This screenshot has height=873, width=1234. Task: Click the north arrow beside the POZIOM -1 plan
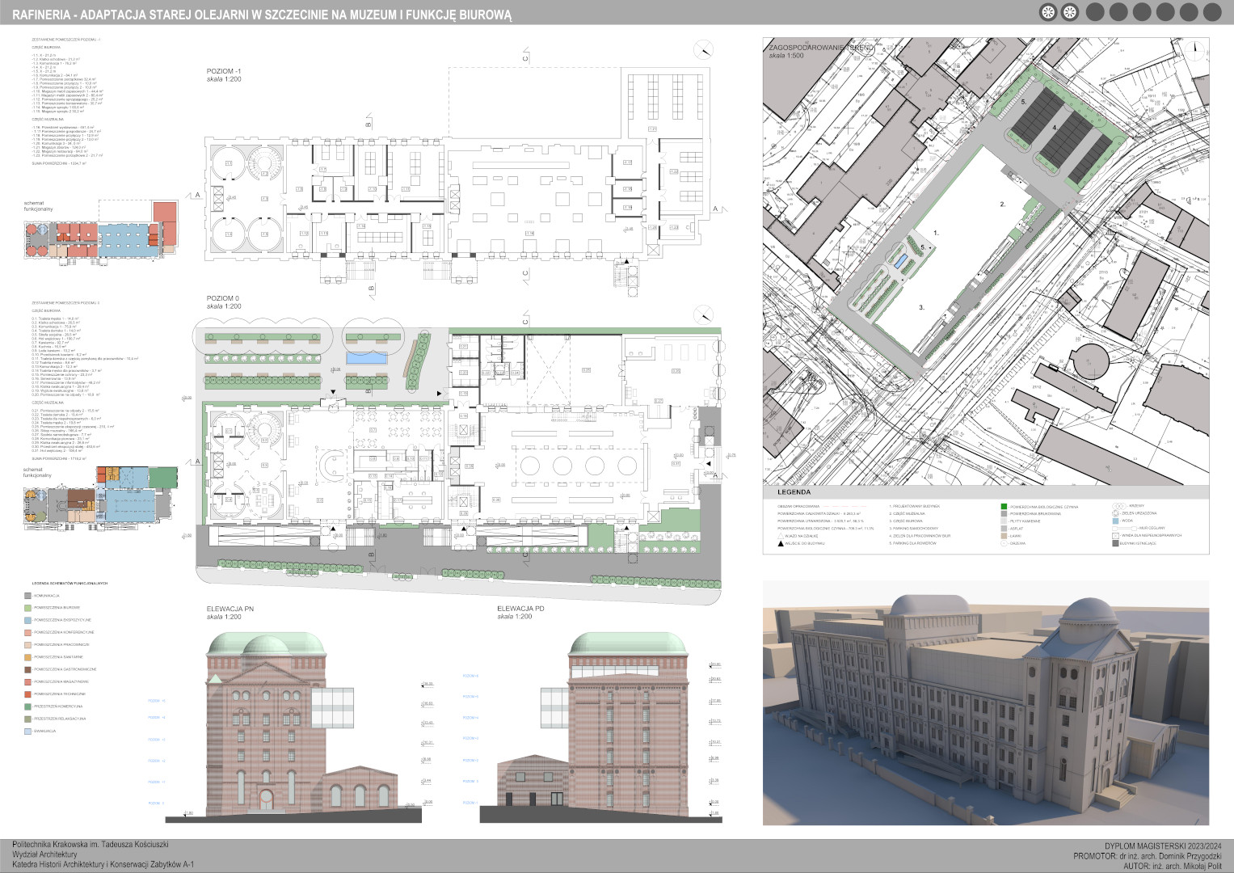[704, 49]
